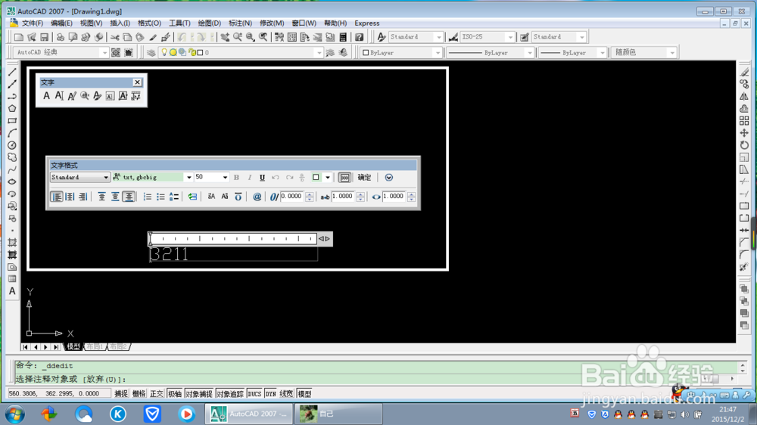This screenshot has height=425, width=757.
Task: Open the text height 50 dropdown
Action: click(x=225, y=178)
